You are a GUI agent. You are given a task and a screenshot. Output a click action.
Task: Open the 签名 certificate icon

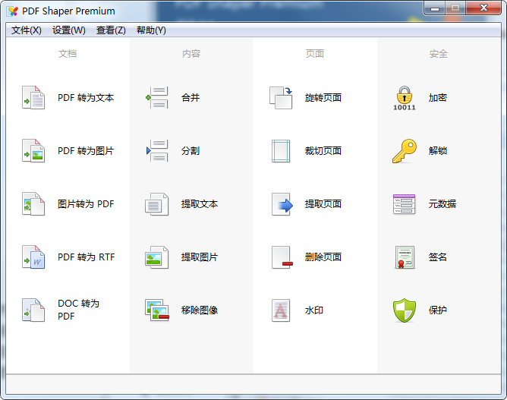point(405,257)
